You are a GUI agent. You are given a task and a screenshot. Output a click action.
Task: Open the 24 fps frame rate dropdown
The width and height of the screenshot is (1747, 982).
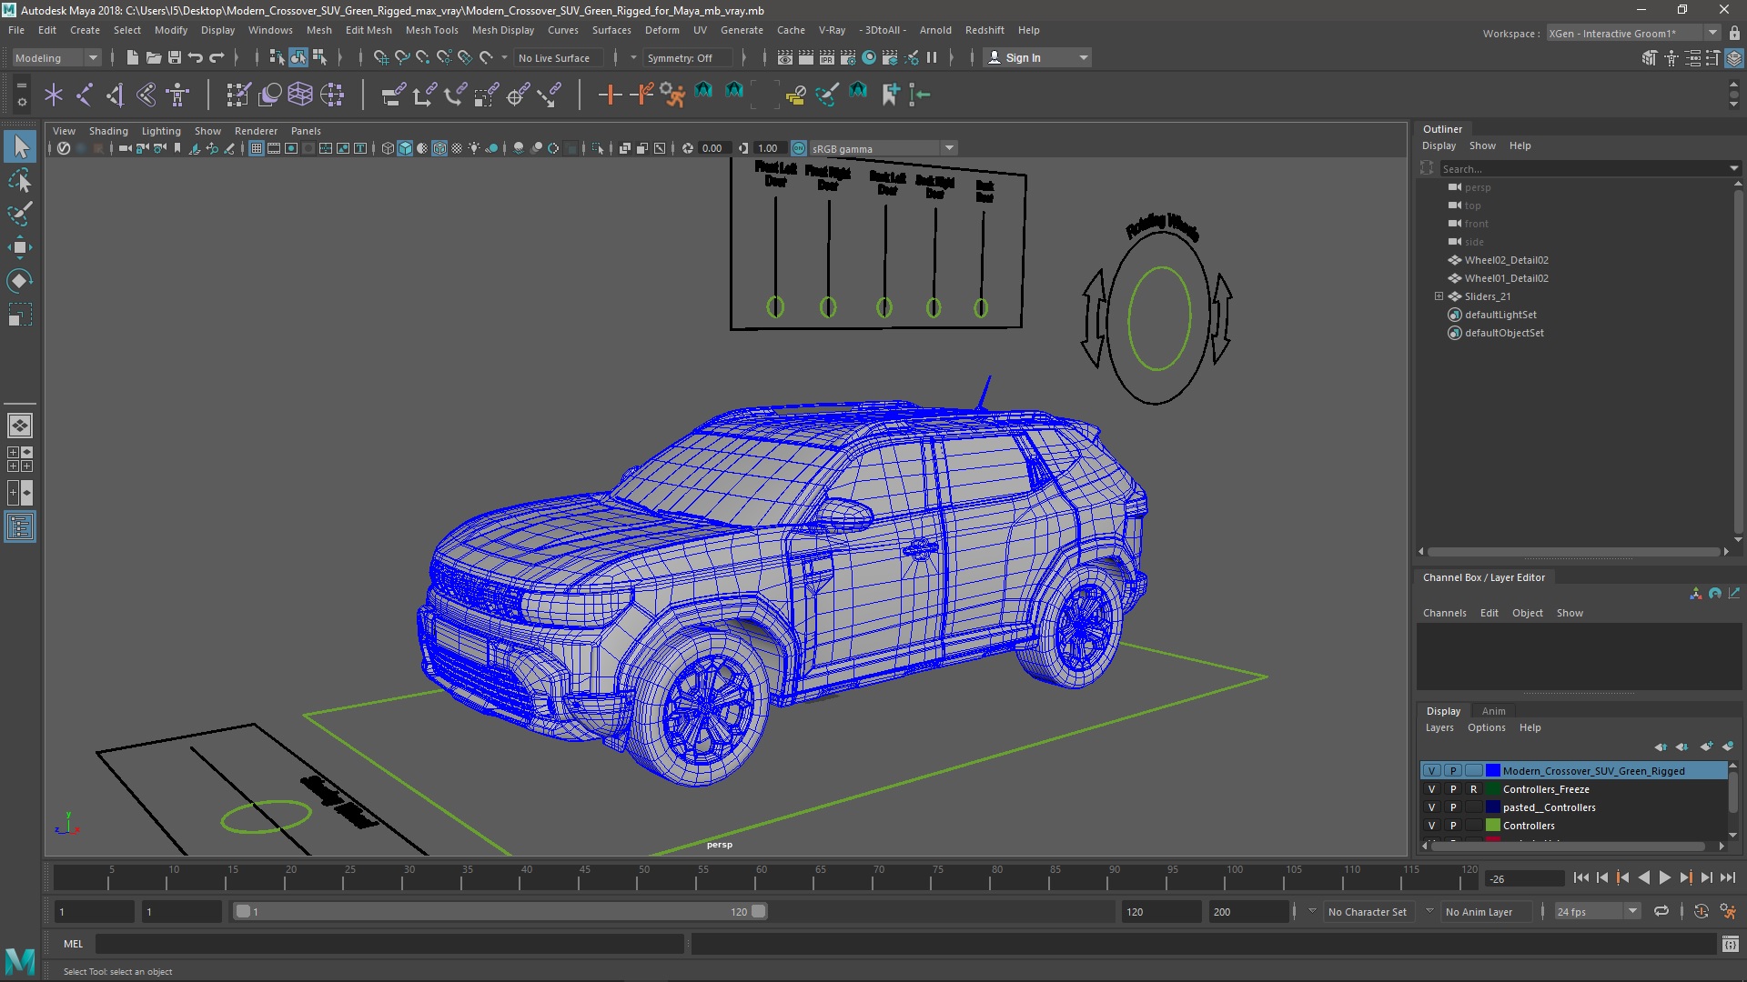tap(1597, 911)
